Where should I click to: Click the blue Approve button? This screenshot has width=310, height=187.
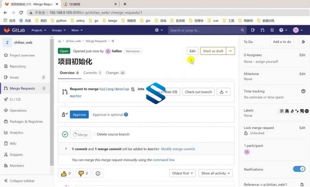click(79, 114)
